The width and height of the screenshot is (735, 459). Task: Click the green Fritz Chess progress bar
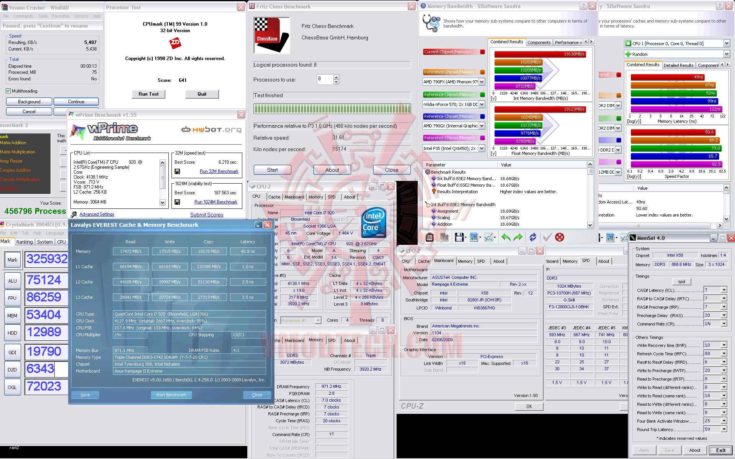point(332,109)
